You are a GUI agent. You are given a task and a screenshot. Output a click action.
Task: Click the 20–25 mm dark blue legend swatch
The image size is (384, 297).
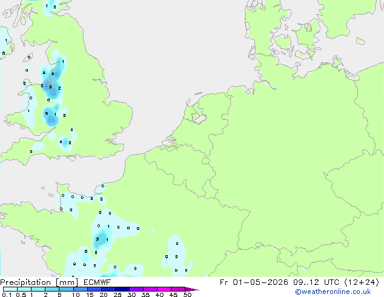click(x=108, y=289)
